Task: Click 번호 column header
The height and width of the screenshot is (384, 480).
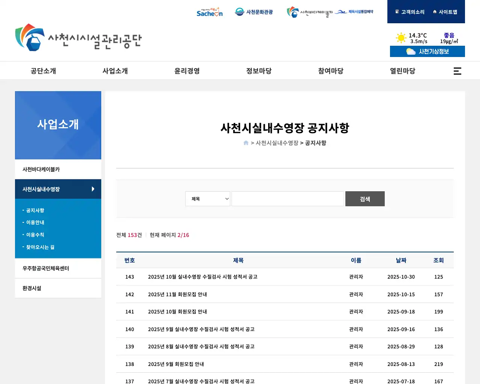Action: pyautogui.click(x=130, y=260)
